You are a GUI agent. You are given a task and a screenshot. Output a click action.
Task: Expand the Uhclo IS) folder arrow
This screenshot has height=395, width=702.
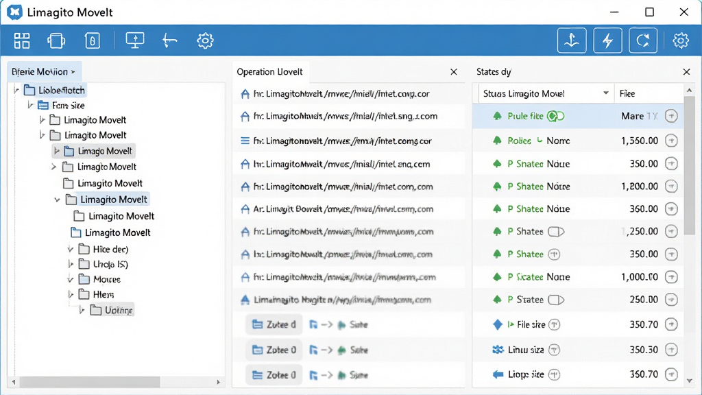(x=71, y=264)
